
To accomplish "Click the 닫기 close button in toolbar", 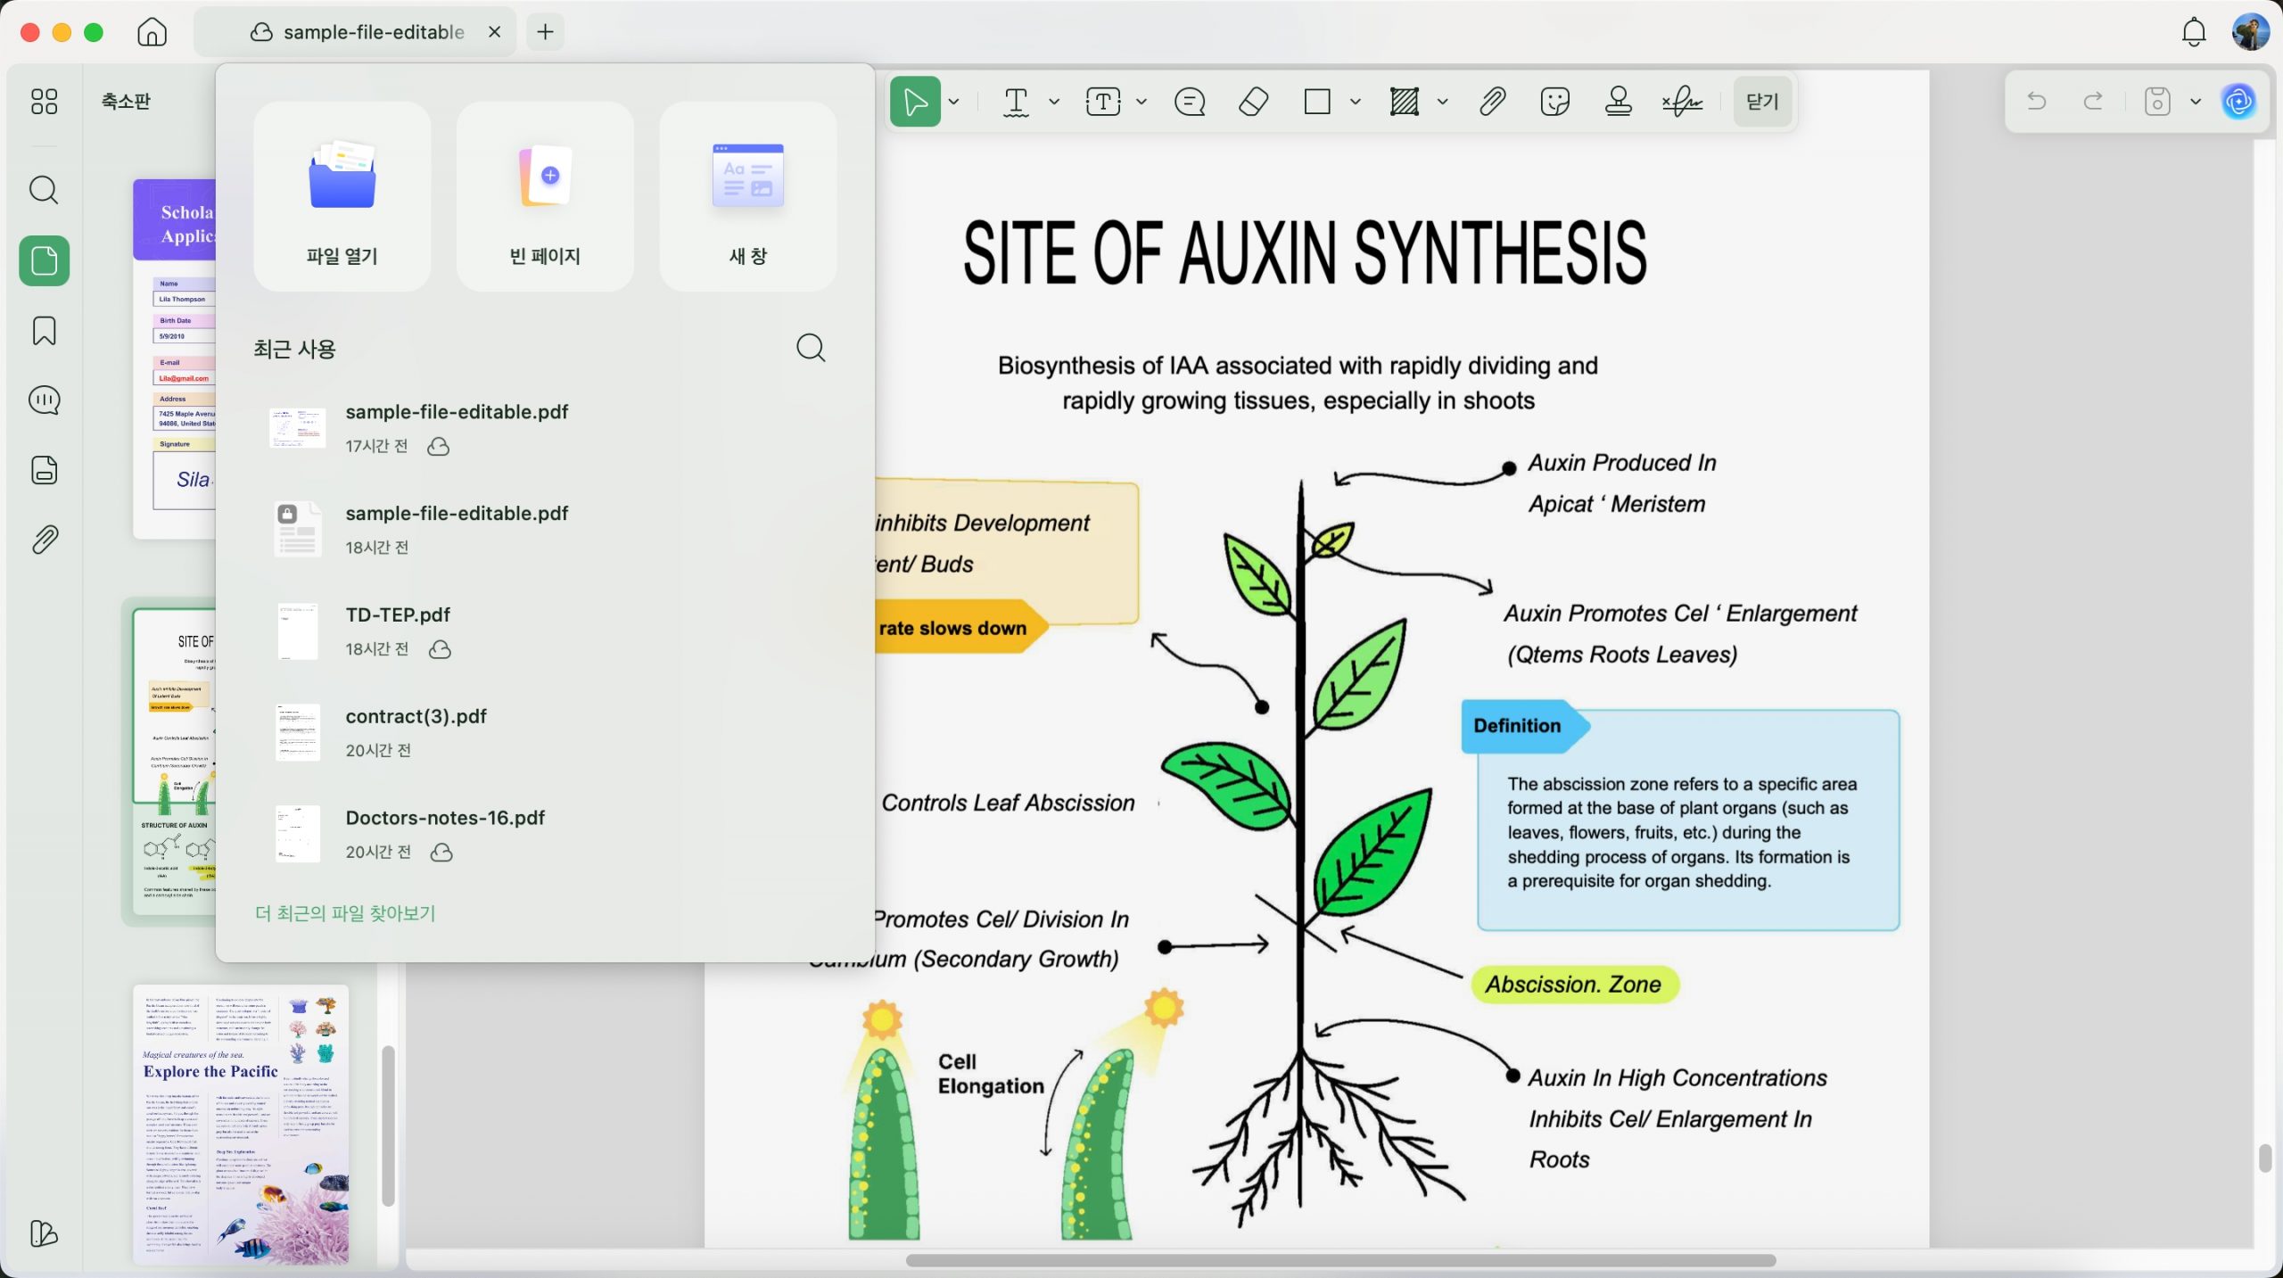I will point(1762,102).
